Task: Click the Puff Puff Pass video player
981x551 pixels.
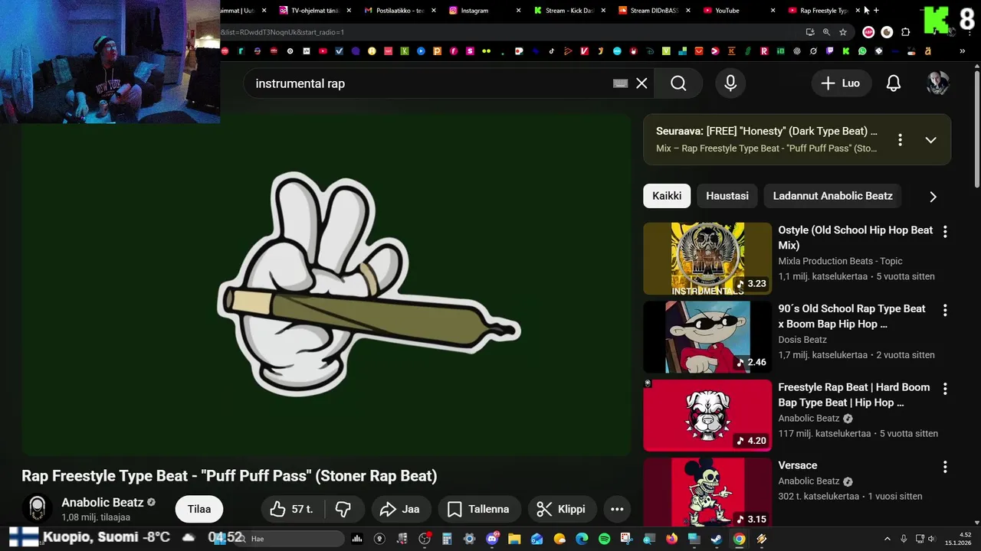Action: pos(326,285)
